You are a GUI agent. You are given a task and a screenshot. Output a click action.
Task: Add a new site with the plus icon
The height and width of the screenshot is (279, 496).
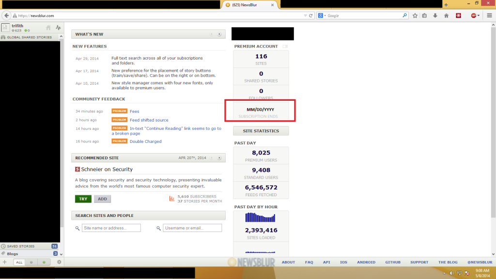point(4,262)
